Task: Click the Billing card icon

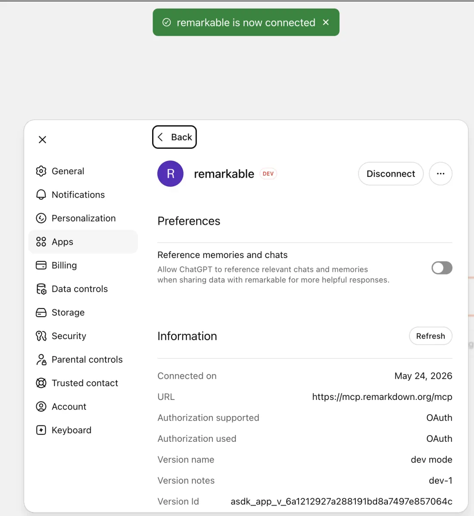Action: 41,265
